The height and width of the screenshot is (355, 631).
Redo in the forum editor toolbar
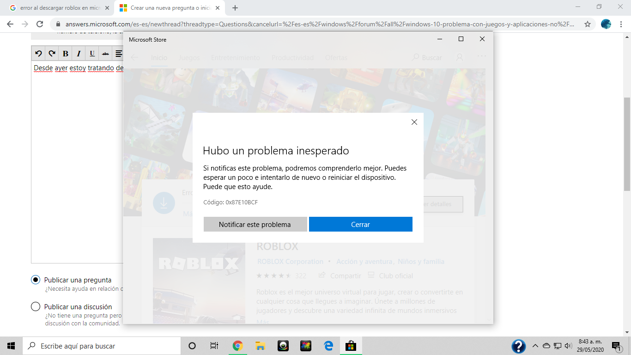tap(52, 54)
